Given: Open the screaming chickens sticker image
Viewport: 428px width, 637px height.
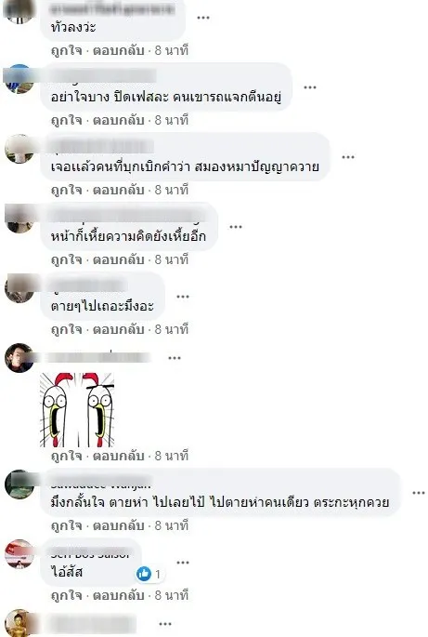Looking at the screenshot, I should pos(77,409).
